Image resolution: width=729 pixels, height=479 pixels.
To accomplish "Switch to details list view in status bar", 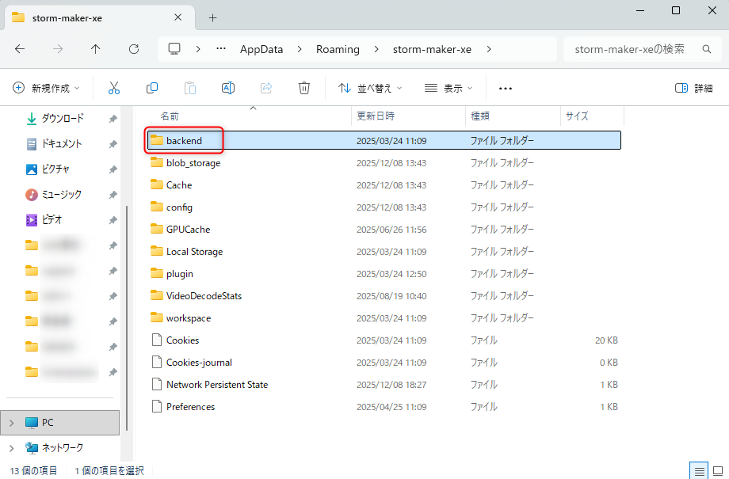I will tap(699, 470).
